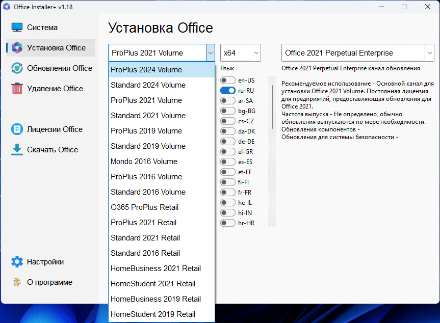Choose ProPlus 2021 Volume list option
440x323 pixels.
pyautogui.click(x=161, y=100)
